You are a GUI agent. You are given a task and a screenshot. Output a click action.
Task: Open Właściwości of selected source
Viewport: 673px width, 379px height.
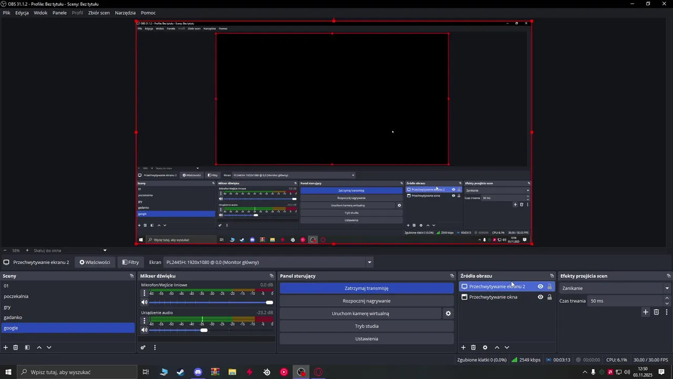[x=95, y=262]
